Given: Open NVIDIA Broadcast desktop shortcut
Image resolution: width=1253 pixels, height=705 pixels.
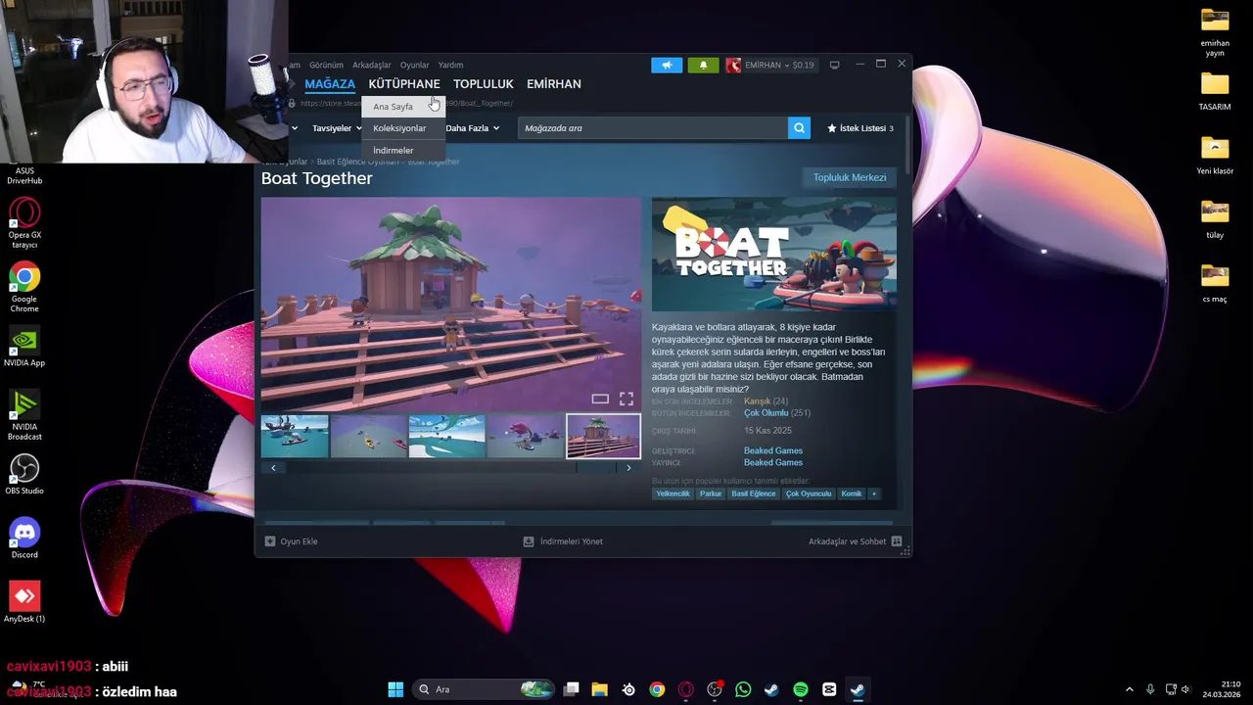Looking at the screenshot, I should click(x=24, y=415).
